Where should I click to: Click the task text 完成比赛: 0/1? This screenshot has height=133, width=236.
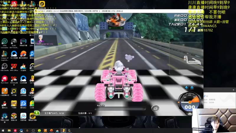tap(85, 113)
